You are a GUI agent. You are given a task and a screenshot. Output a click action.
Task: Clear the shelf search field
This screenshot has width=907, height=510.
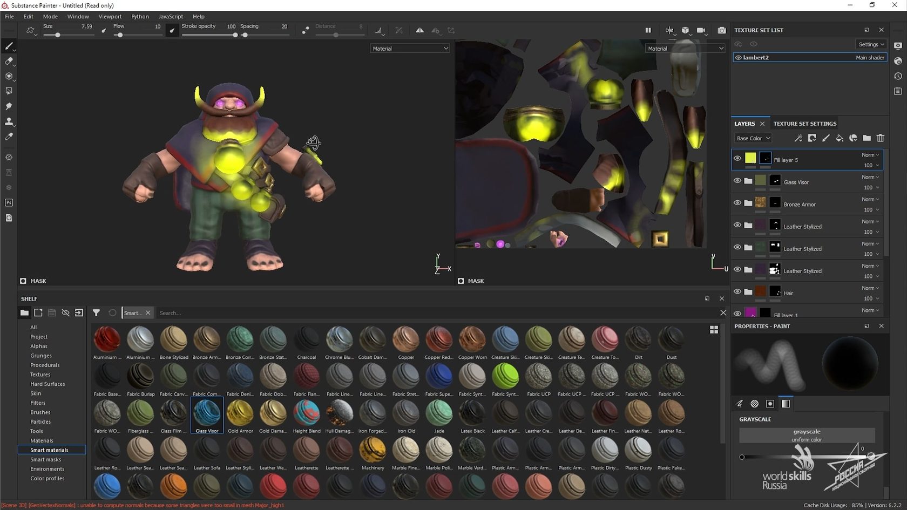tap(723, 312)
